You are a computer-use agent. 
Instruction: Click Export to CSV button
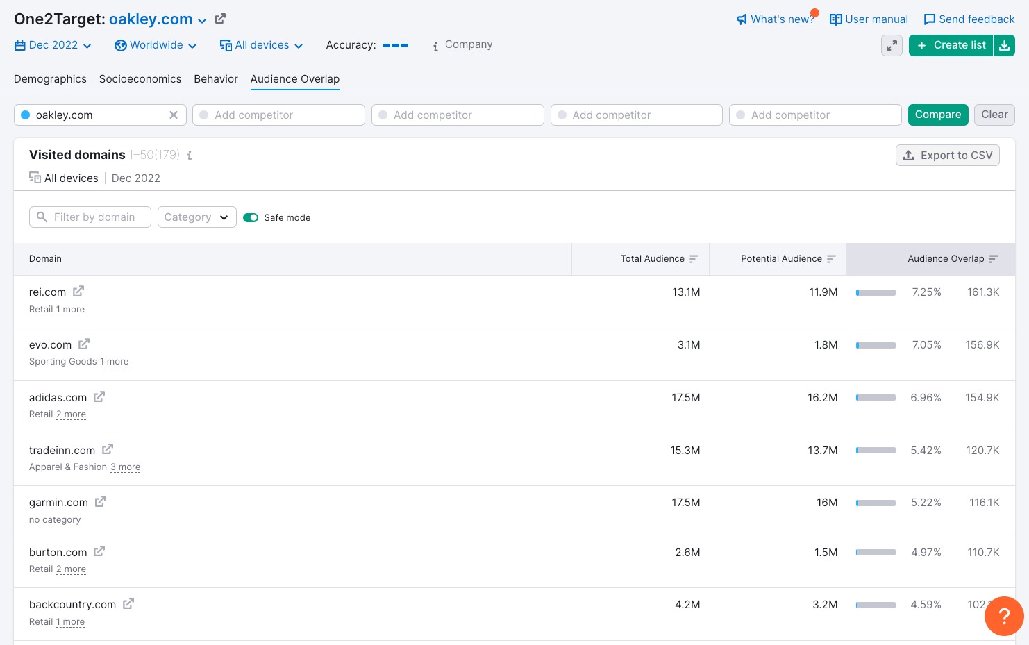point(948,156)
